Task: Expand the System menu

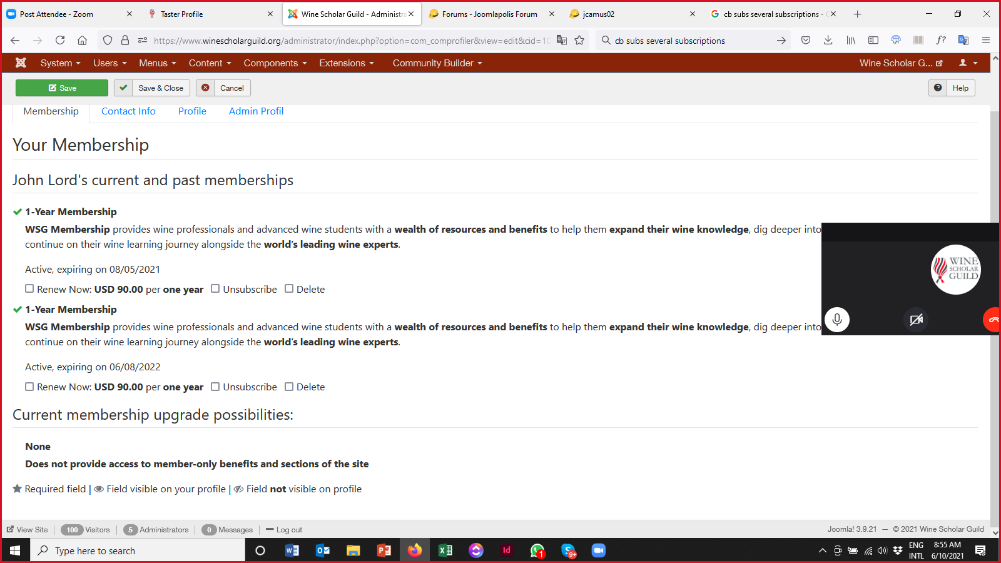Action: [60, 63]
